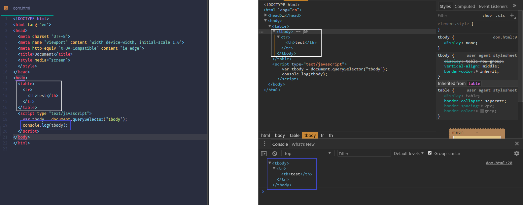Image resolution: width=523 pixels, height=205 pixels.
Task: Click the border-collapse: separate property
Action: pyautogui.click(x=475, y=101)
